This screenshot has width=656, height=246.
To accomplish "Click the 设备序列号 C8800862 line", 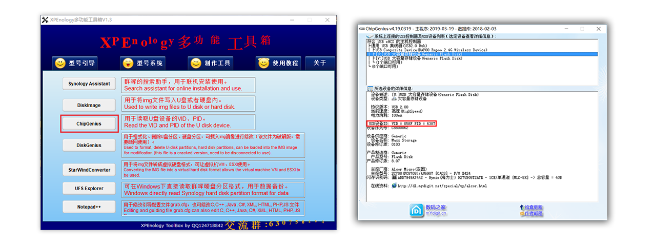I will click(x=387, y=128).
